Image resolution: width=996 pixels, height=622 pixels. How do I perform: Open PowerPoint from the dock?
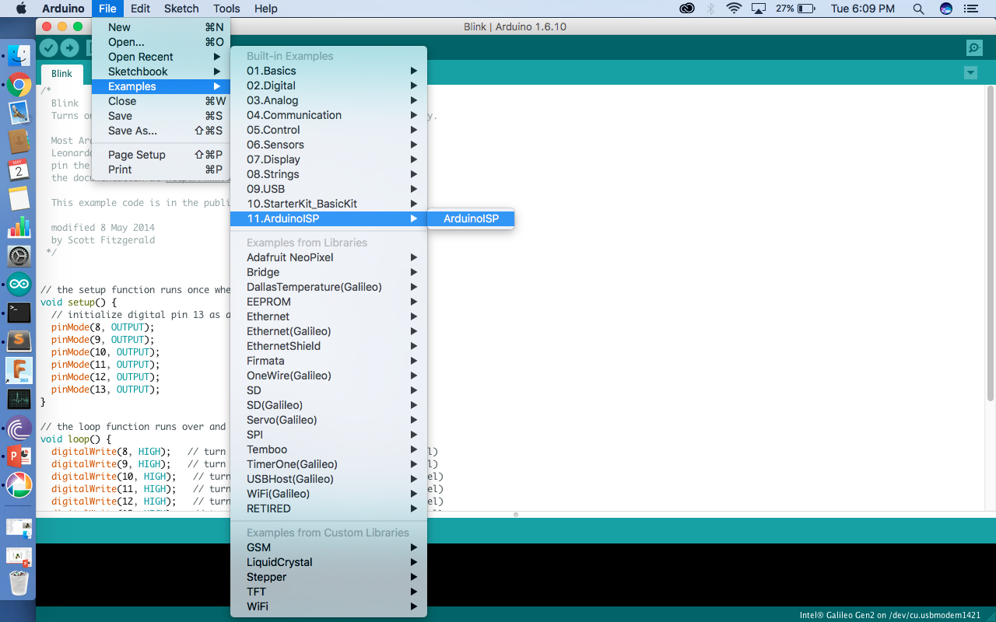tap(19, 456)
